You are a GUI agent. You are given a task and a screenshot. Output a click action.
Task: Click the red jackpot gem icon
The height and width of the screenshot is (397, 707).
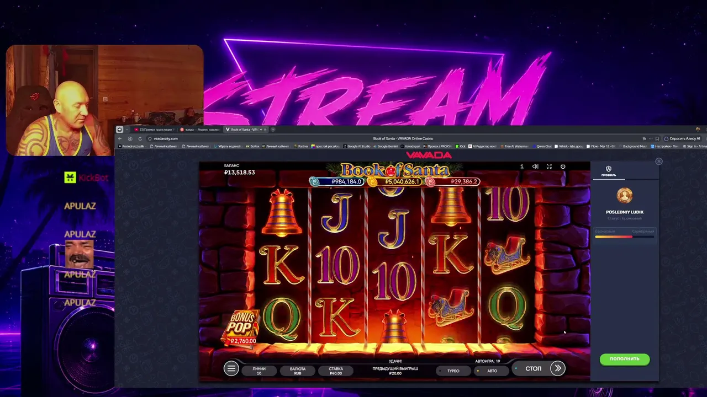pos(430,181)
